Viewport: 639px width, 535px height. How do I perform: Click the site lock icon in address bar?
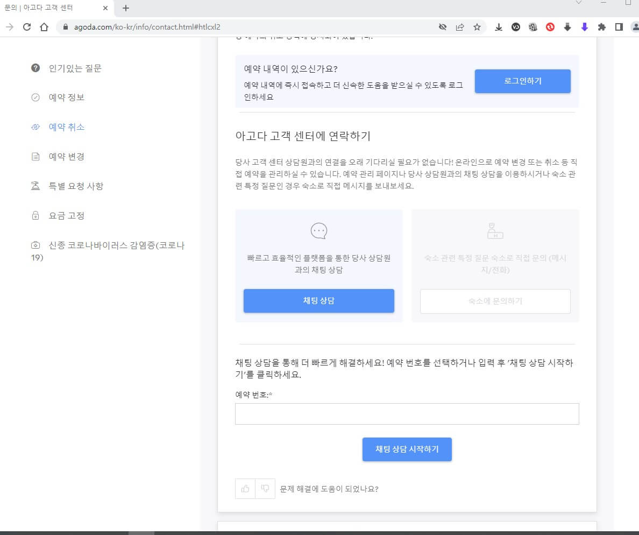(x=65, y=27)
